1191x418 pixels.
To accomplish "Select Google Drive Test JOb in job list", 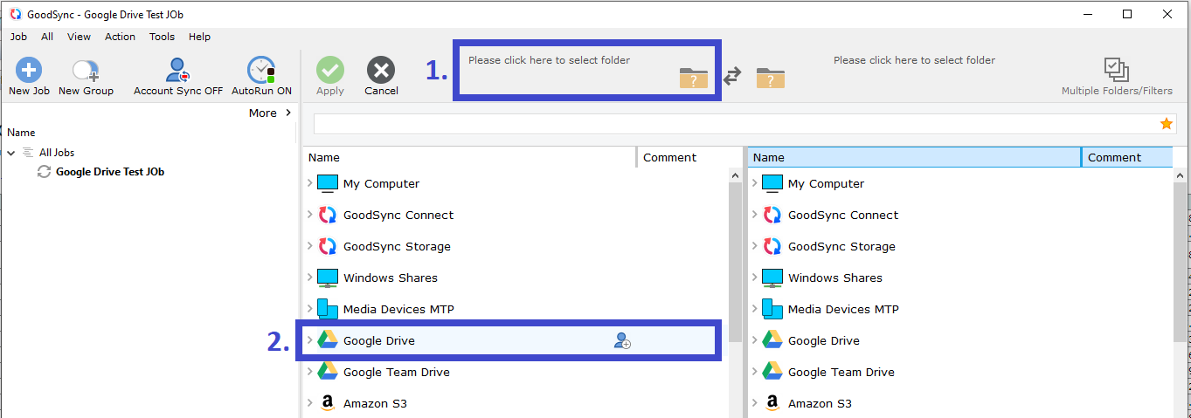I will (109, 172).
